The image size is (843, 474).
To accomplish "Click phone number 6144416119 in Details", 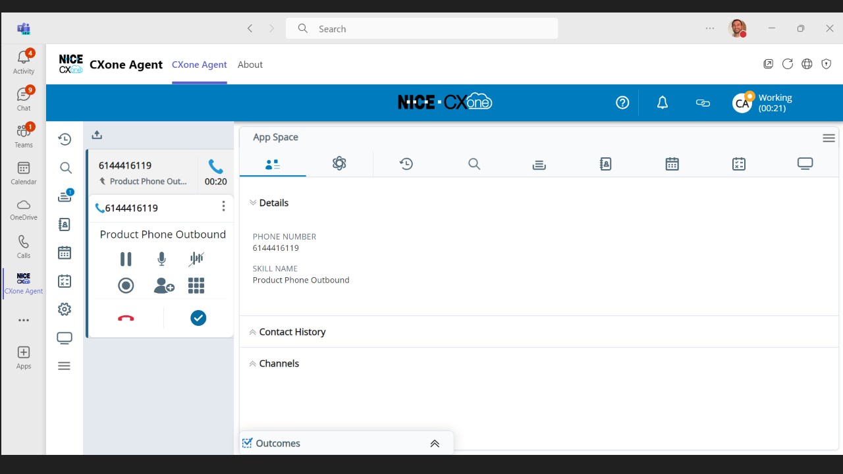I will 276,248.
